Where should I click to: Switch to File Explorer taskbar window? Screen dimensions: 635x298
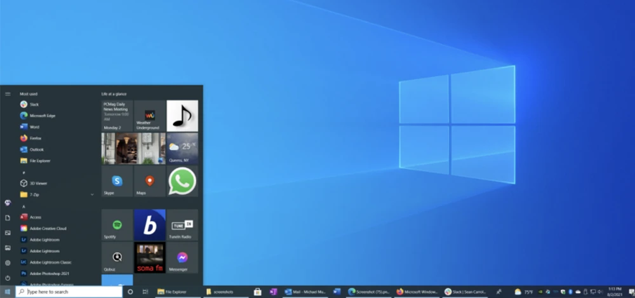pos(177,292)
